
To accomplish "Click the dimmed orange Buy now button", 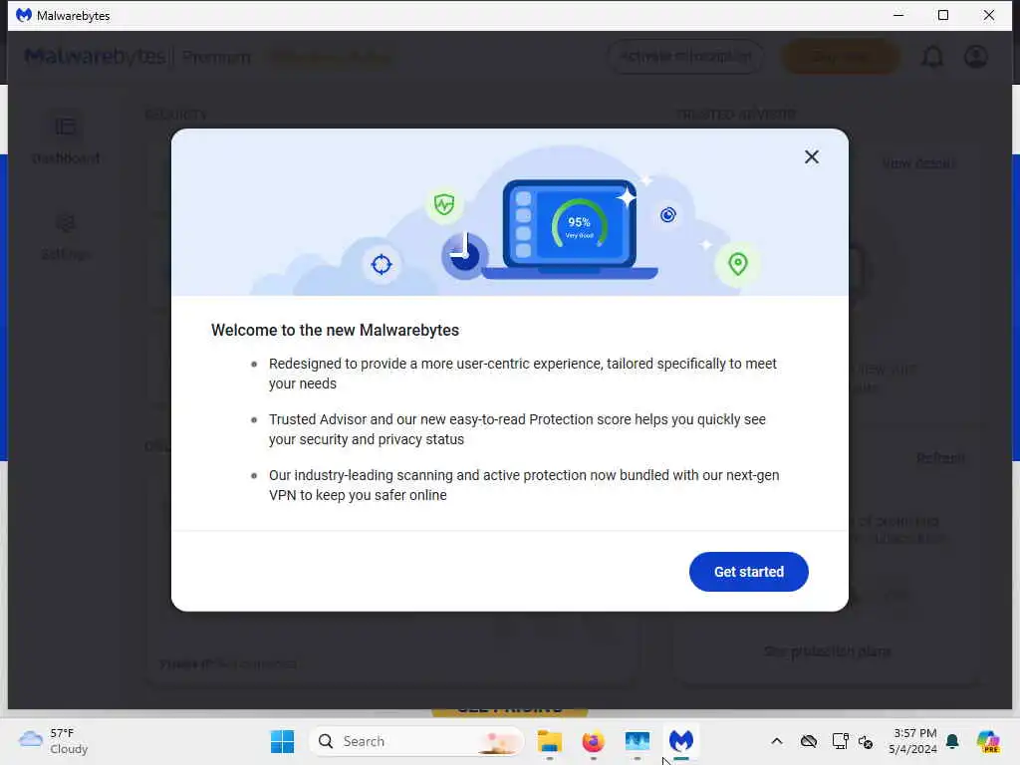I will [x=840, y=57].
